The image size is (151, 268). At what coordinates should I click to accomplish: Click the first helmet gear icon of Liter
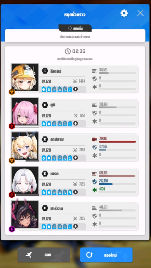point(44,89)
